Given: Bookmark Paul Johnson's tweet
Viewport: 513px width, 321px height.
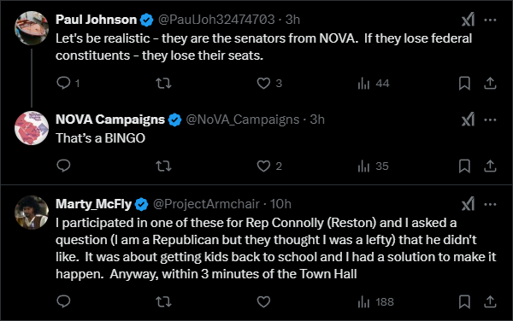Looking at the screenshot, I should point(464,84).
